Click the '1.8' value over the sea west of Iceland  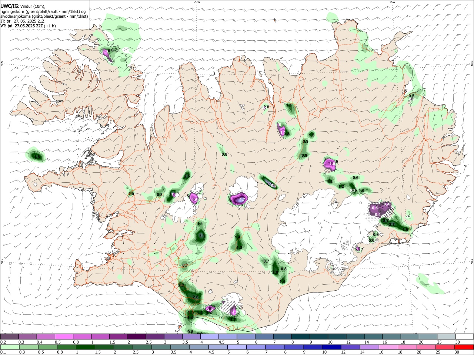coord(37,157)
